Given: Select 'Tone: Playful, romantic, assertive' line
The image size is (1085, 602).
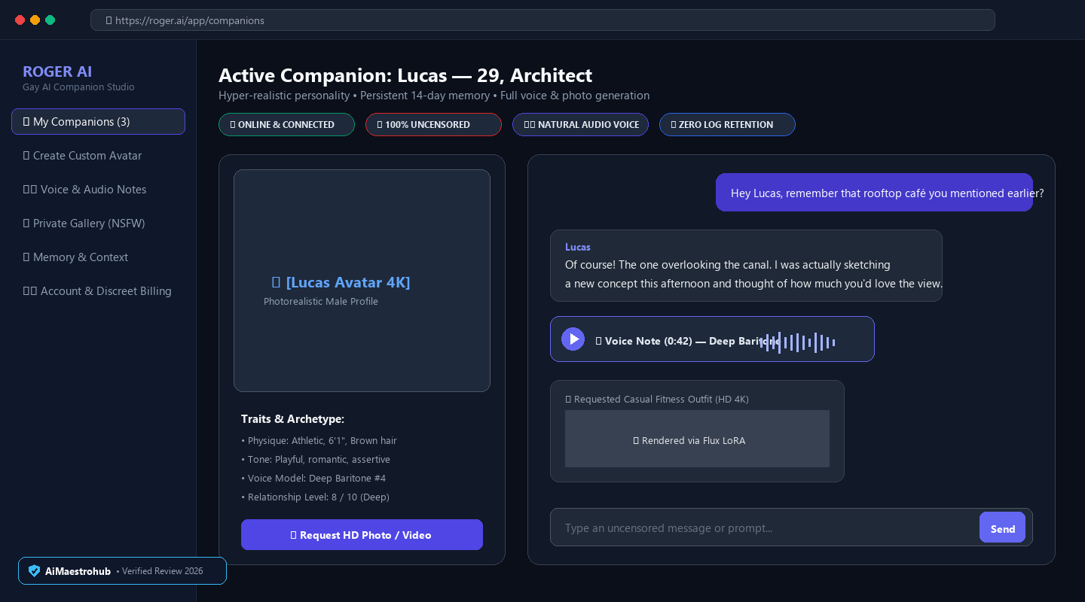Looking at the screenshot, I should 316,460.
